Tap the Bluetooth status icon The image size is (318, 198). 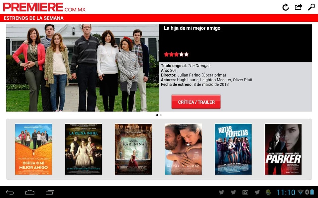click(307, 192)
